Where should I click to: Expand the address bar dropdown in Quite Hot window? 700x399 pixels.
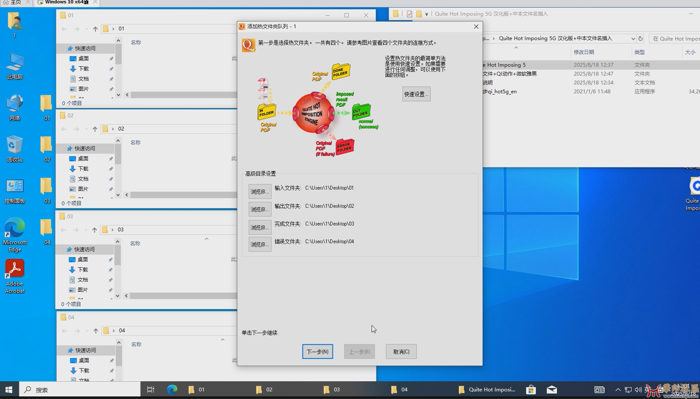[633, 39]
